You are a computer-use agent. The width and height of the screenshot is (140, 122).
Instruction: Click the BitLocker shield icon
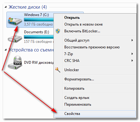pos(58,31)
